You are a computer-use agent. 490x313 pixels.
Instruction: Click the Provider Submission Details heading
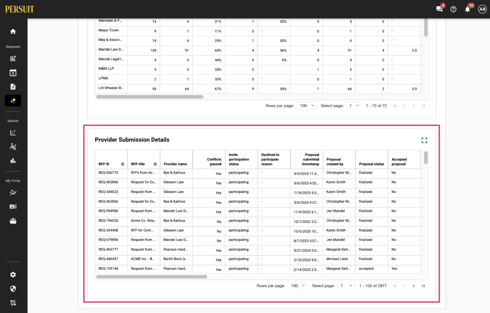pyautogui.click(x=132, y=140)
